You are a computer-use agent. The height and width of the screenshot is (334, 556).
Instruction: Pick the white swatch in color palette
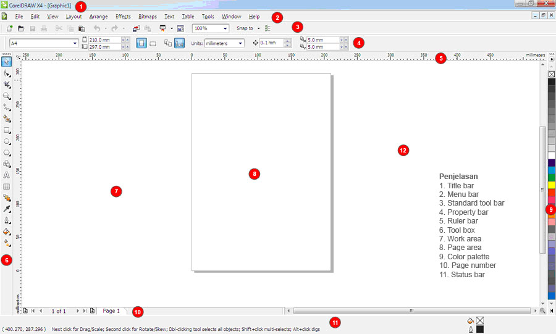tap(552, 156)
